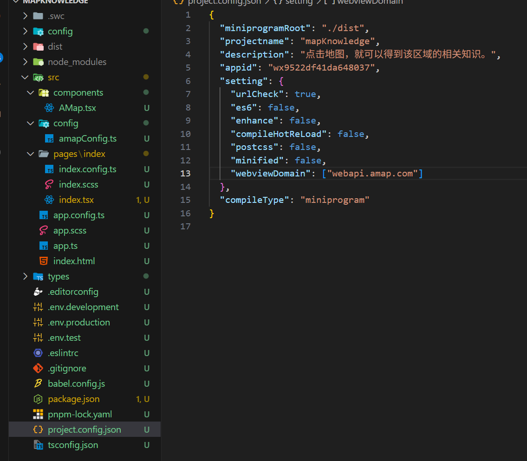The height and width of the screenshot is (461, 527).
Task: Select the .editorconfig file
Action: [x=73, y=292]
